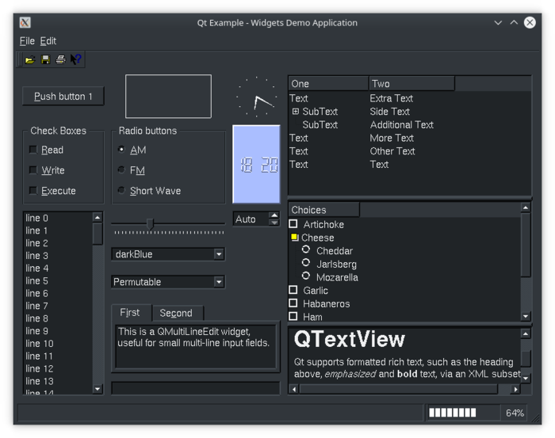Click Push button 1
The image size is (555, 438).
pos(63,96)
